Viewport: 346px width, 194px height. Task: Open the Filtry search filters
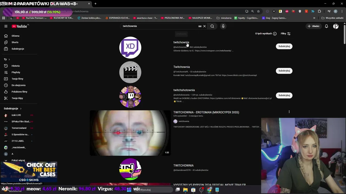pyautogui.click(x=285, y=34)
